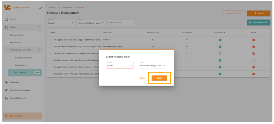Collapse sidebar using the menu toggle icon

point(40,8)
